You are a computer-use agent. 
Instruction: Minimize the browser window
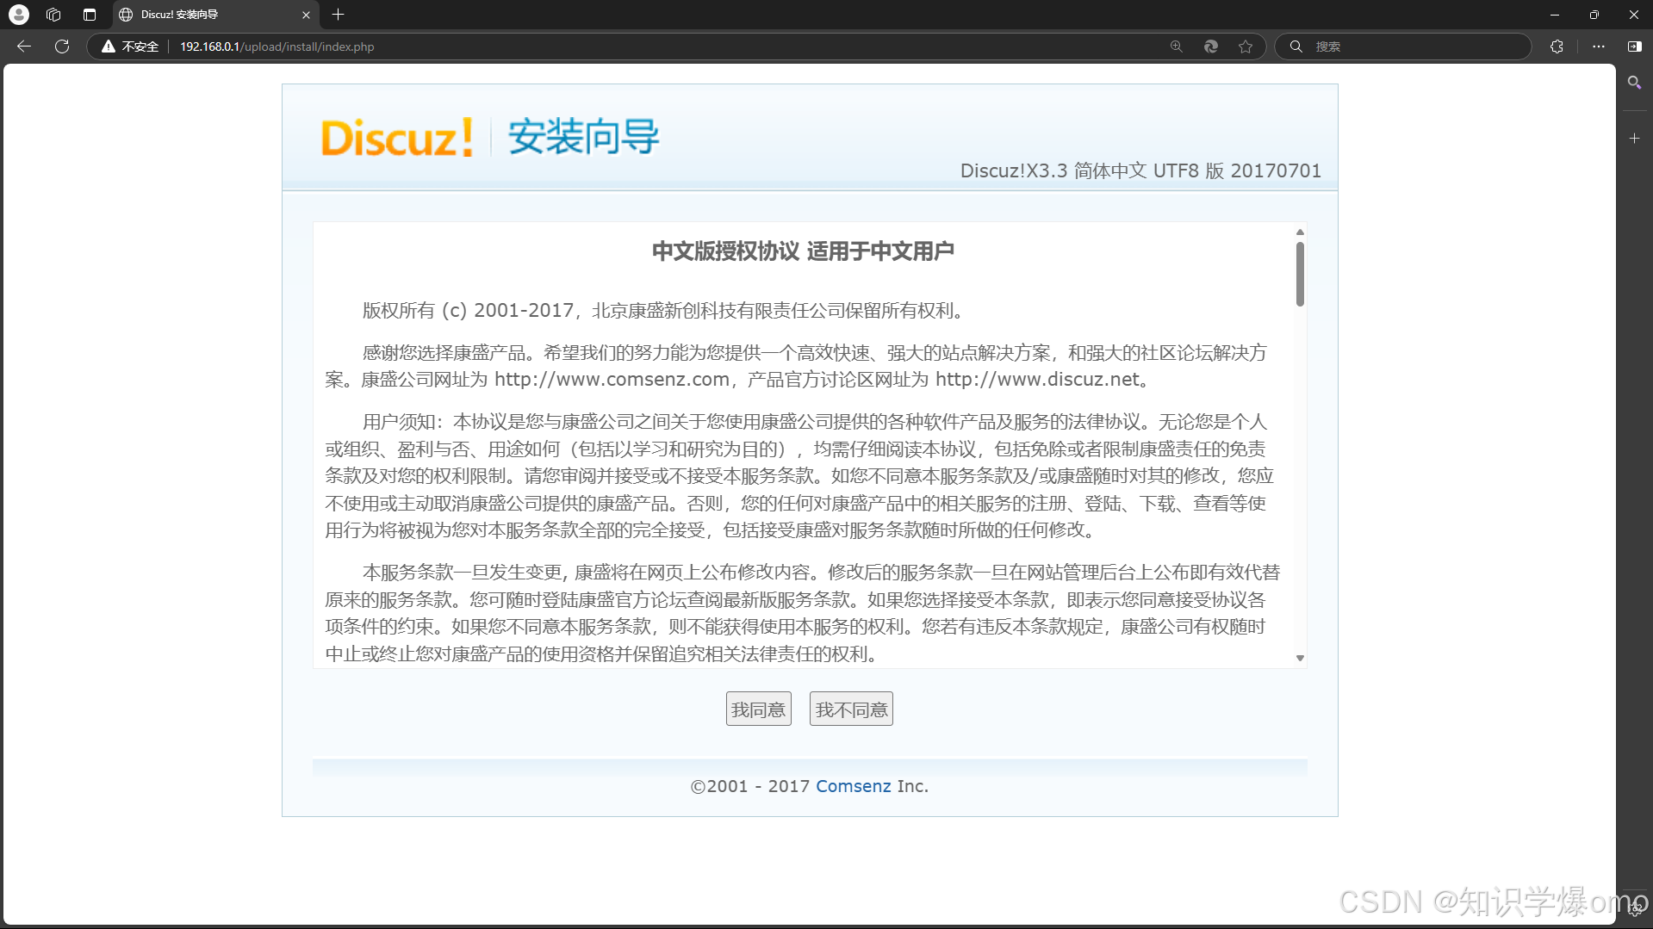point(1554,15)
